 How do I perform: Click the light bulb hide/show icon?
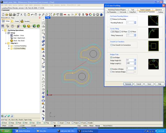79,15
